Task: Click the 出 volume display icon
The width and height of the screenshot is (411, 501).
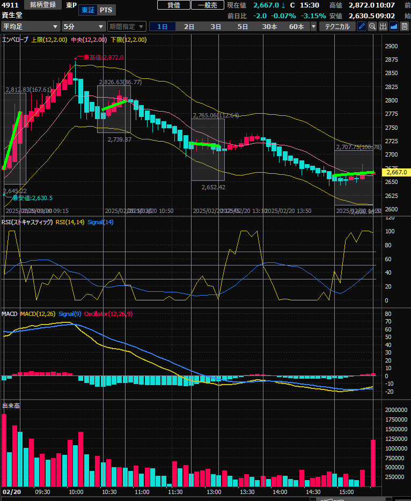Action: (x=383, y=26)
